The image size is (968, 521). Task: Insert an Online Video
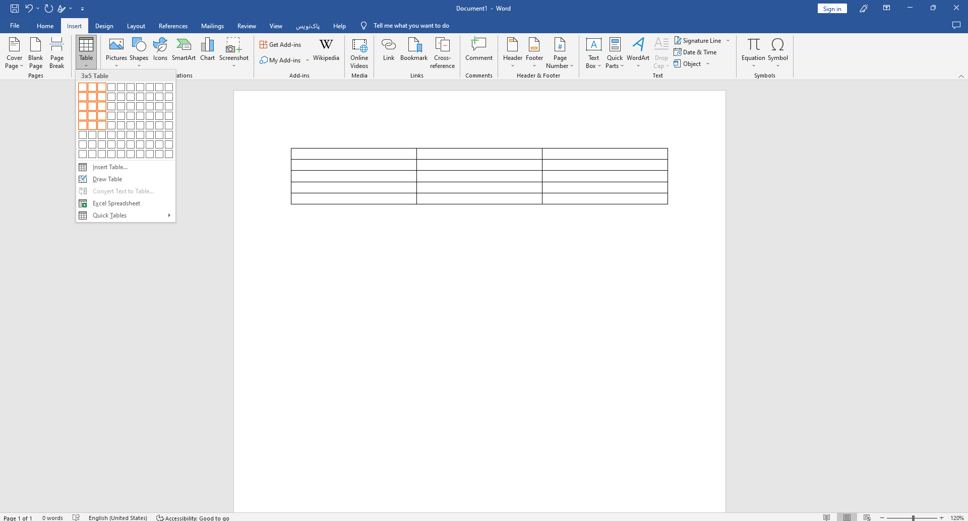click(359, 53)
